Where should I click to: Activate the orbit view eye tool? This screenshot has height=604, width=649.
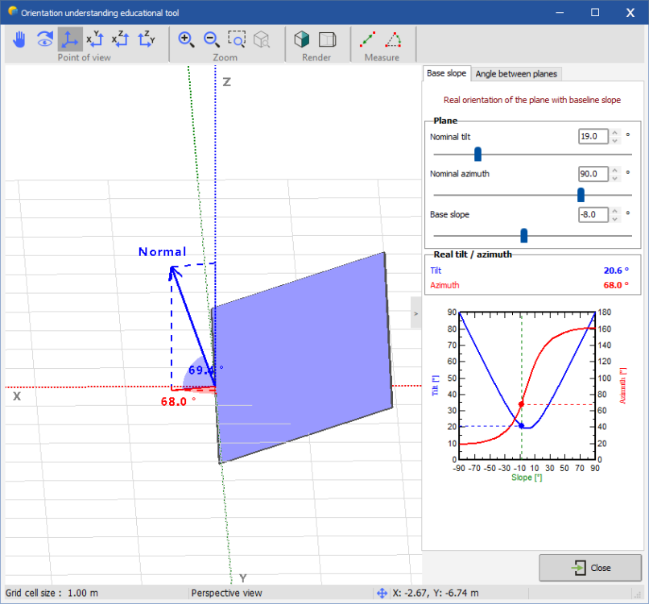(x=45, y=39)
